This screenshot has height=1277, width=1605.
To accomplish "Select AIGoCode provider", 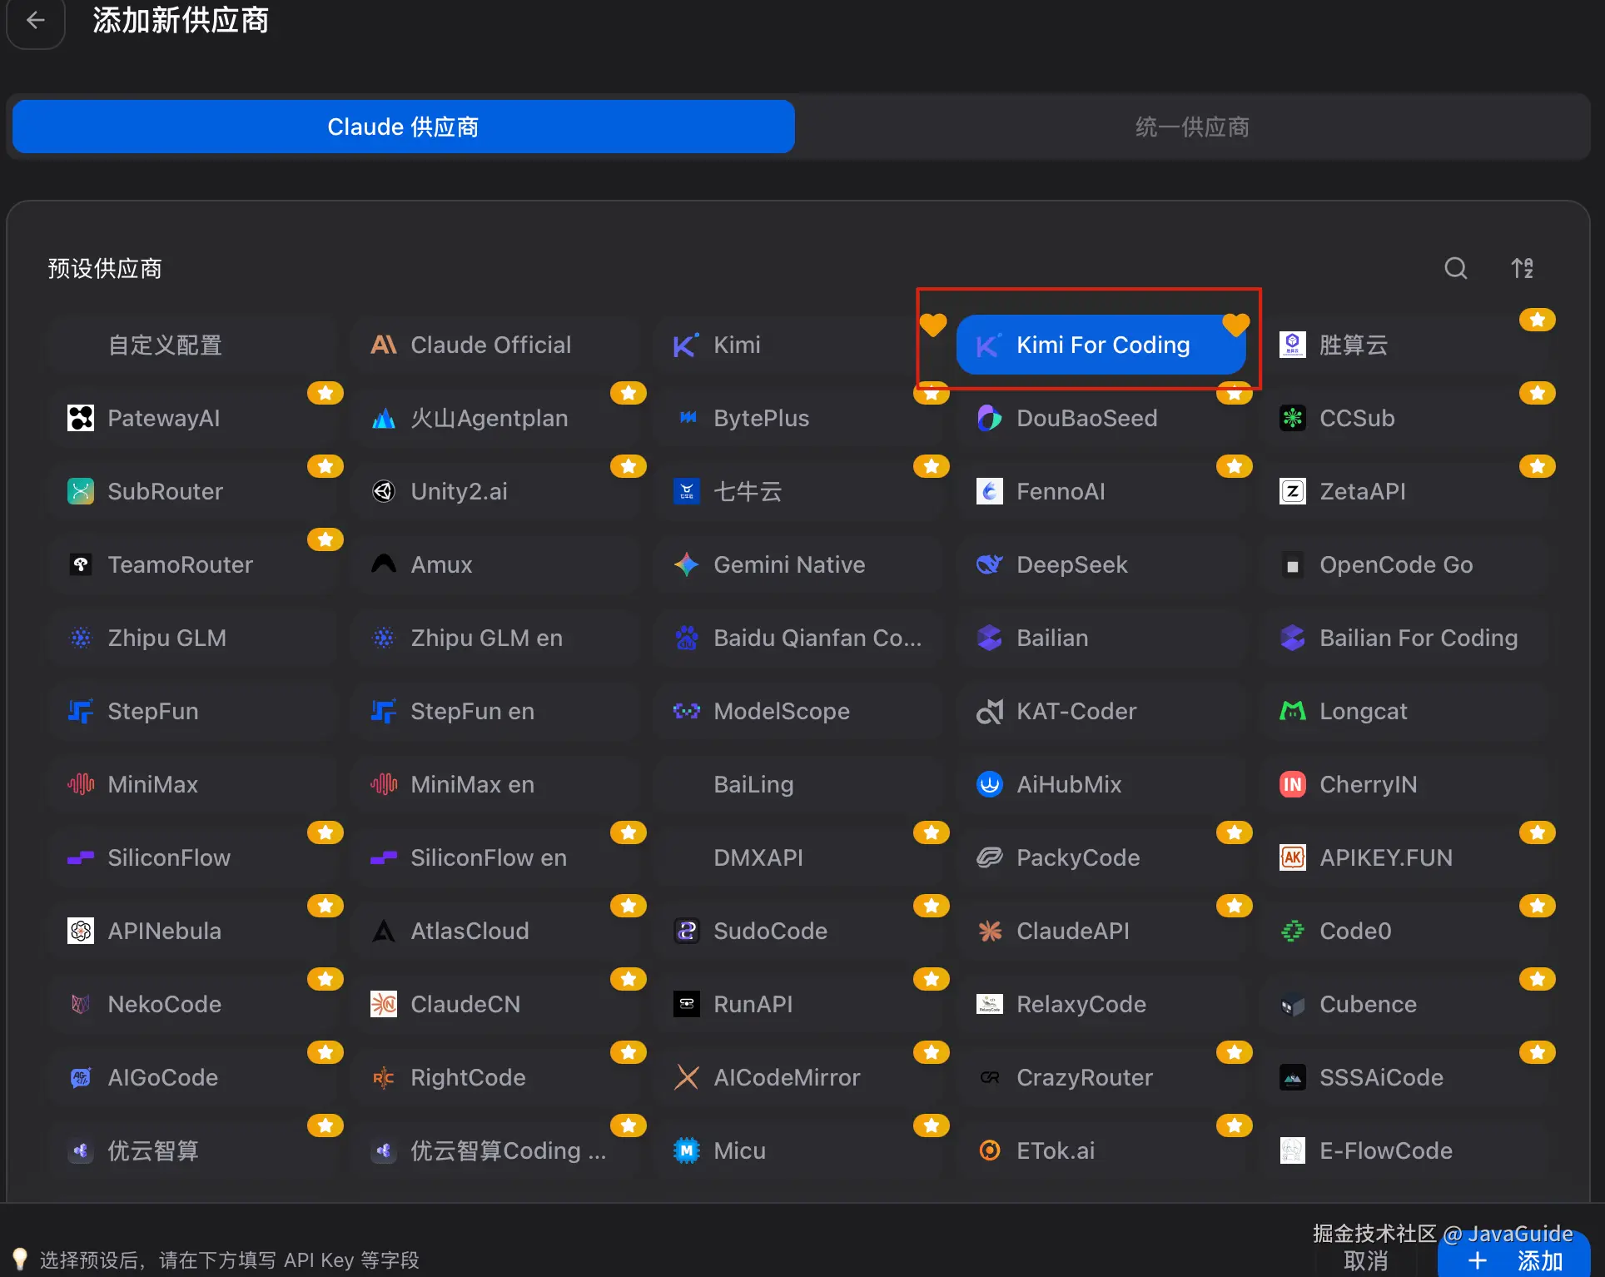I will coord(193,1077).
